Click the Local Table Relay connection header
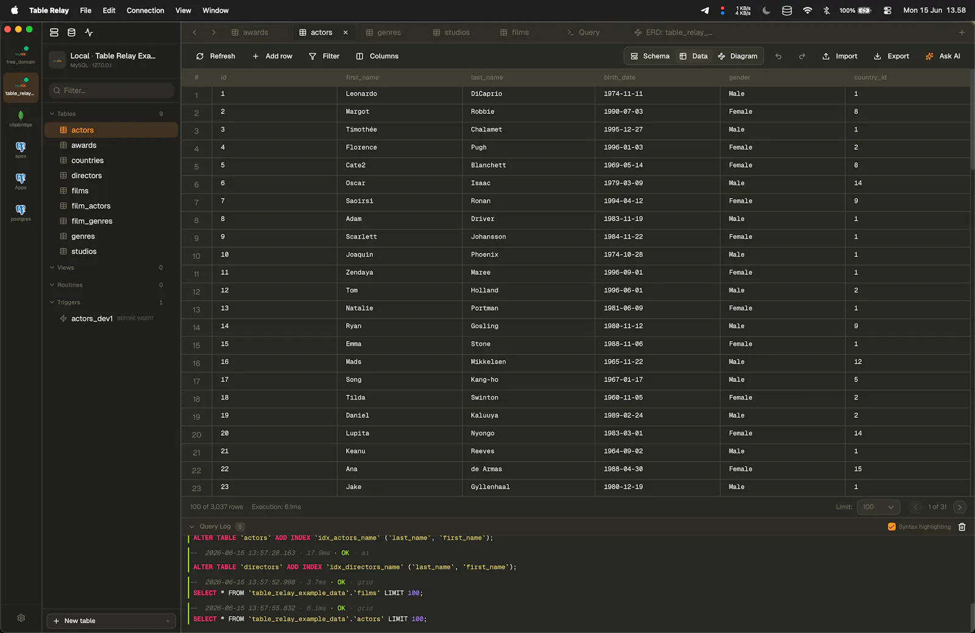Image resolution: width=975 pixels, height=633 pixels. coord(112,59)
